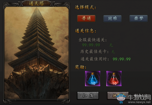
Task: Click the 无 name beside fastest clear time
Action: click(111, 45)
